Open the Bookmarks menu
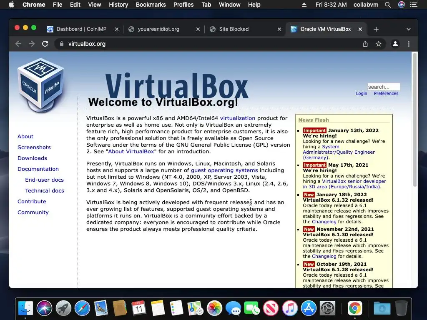 point(151,5)
